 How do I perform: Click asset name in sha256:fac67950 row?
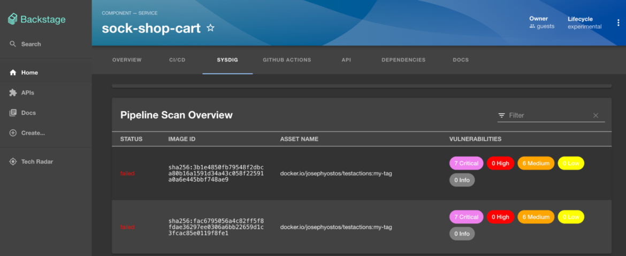(x=336, y=227)
